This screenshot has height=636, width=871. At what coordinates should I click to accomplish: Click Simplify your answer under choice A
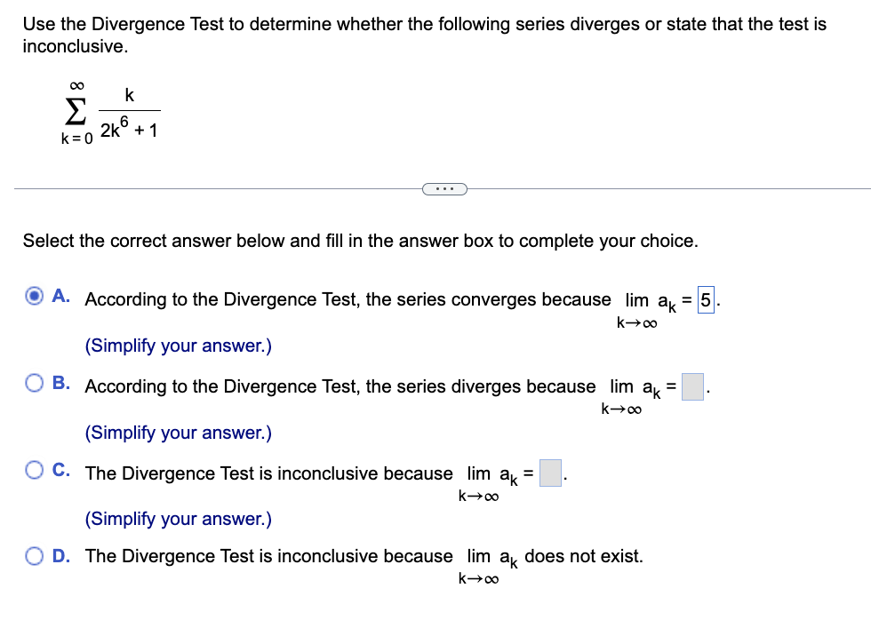click(177, 346)
